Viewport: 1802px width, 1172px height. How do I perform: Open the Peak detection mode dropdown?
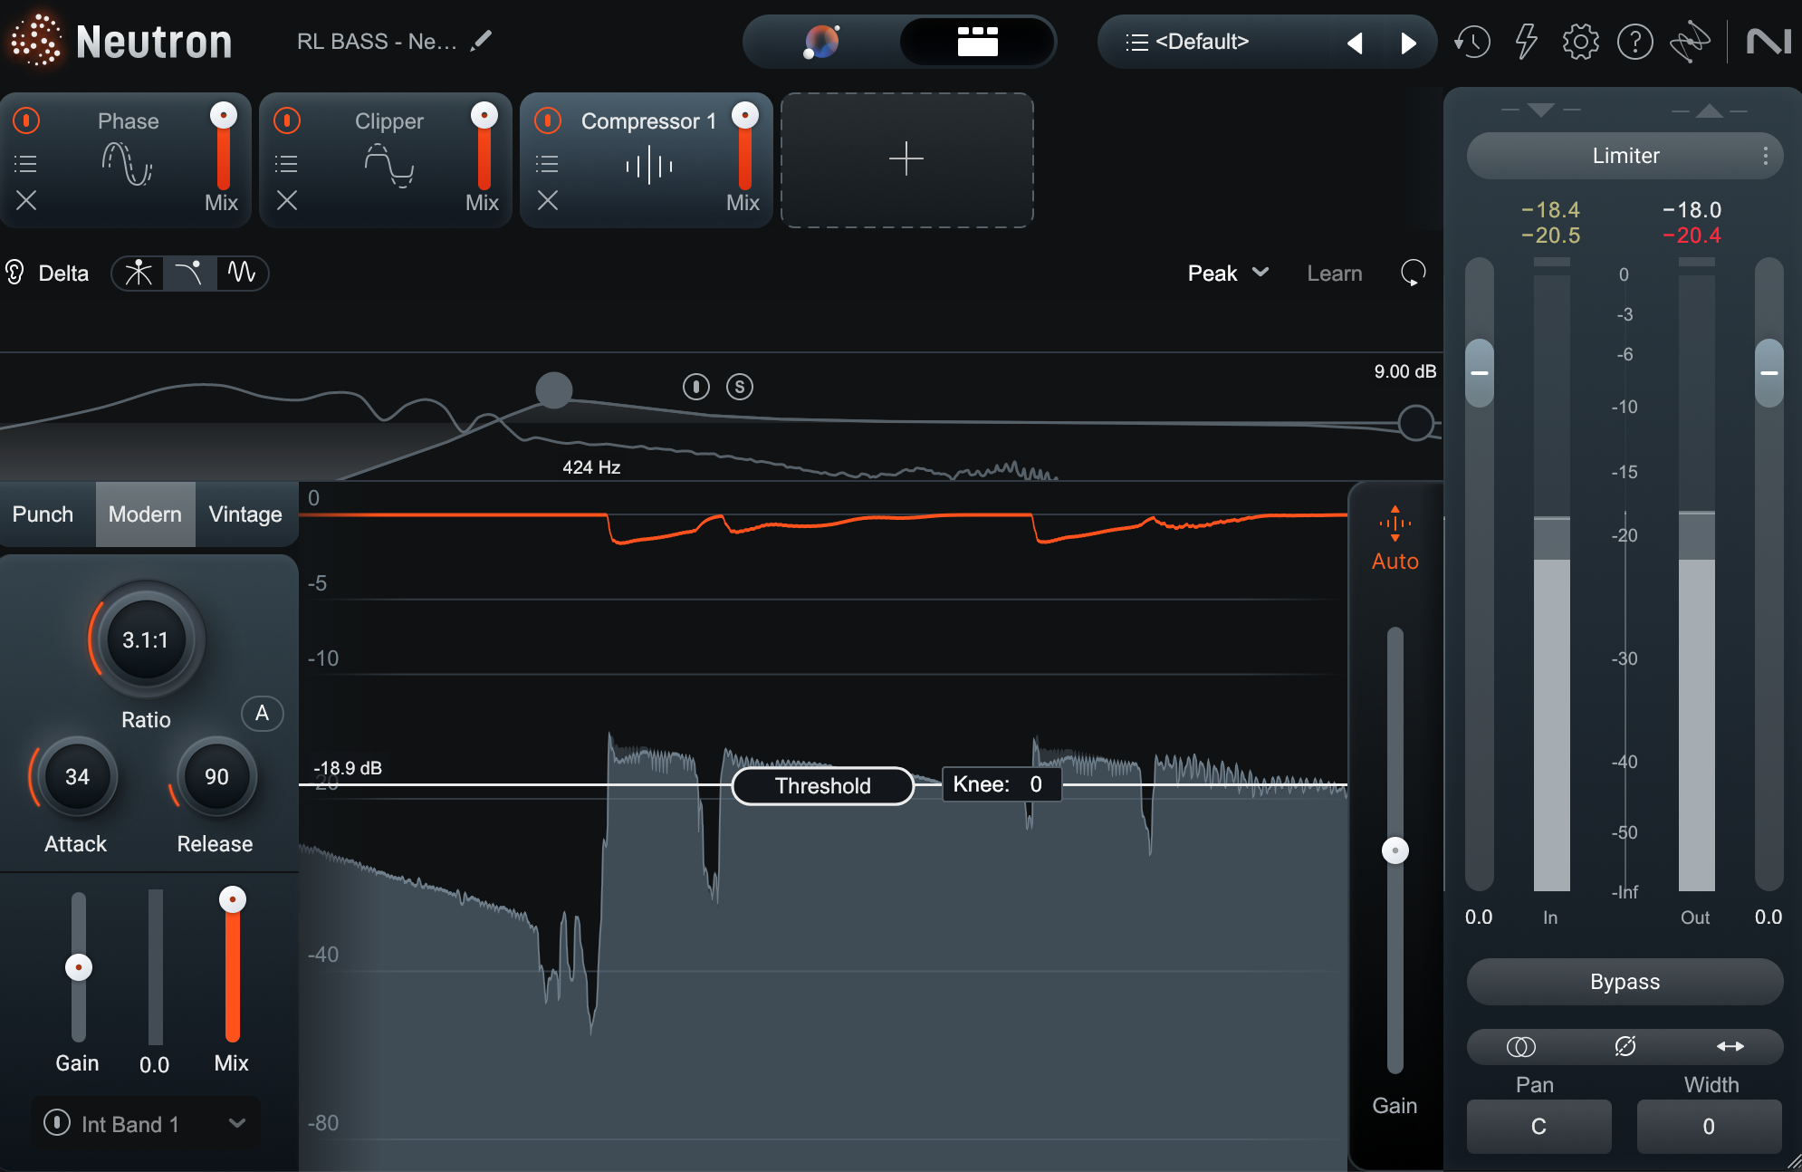point(1228,273)
